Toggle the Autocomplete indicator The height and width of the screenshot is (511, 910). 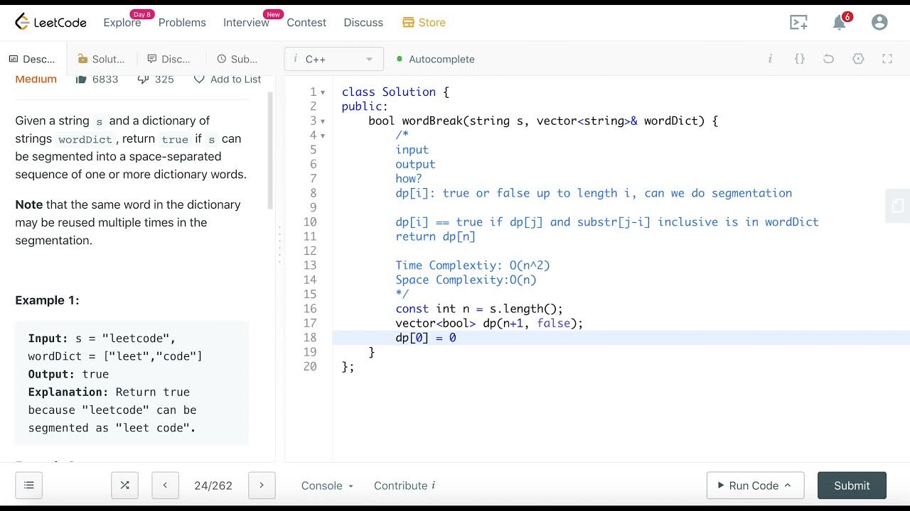point(400,59)
